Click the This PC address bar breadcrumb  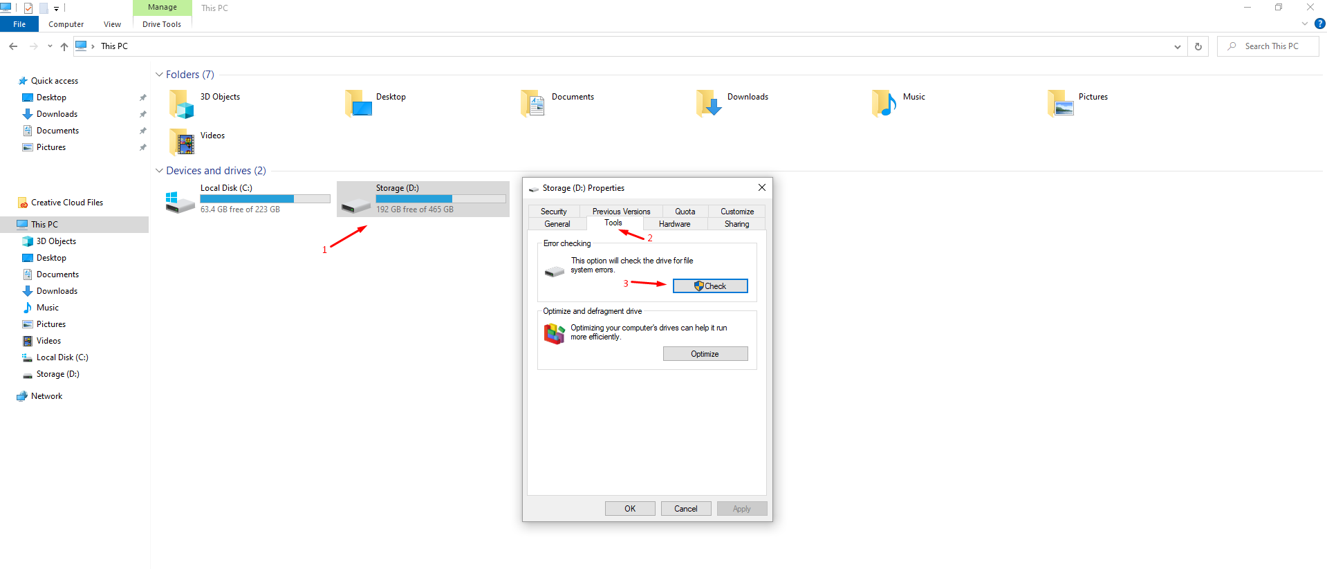coord(114,46)
